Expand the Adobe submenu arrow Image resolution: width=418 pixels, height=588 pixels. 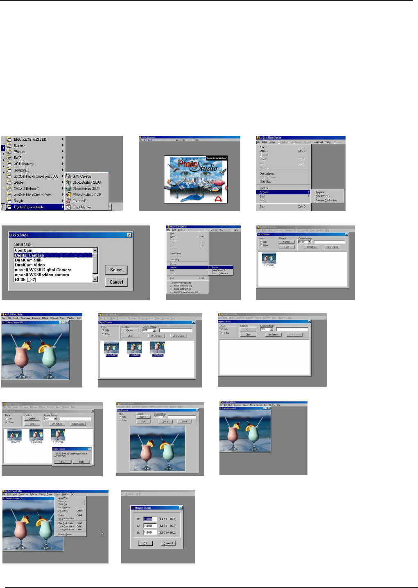[x=63, y=182]
